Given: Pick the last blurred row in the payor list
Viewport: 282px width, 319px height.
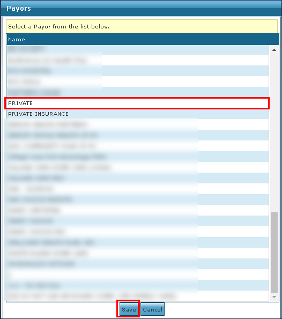Looking at the screenshot, I should click(137, 296).
